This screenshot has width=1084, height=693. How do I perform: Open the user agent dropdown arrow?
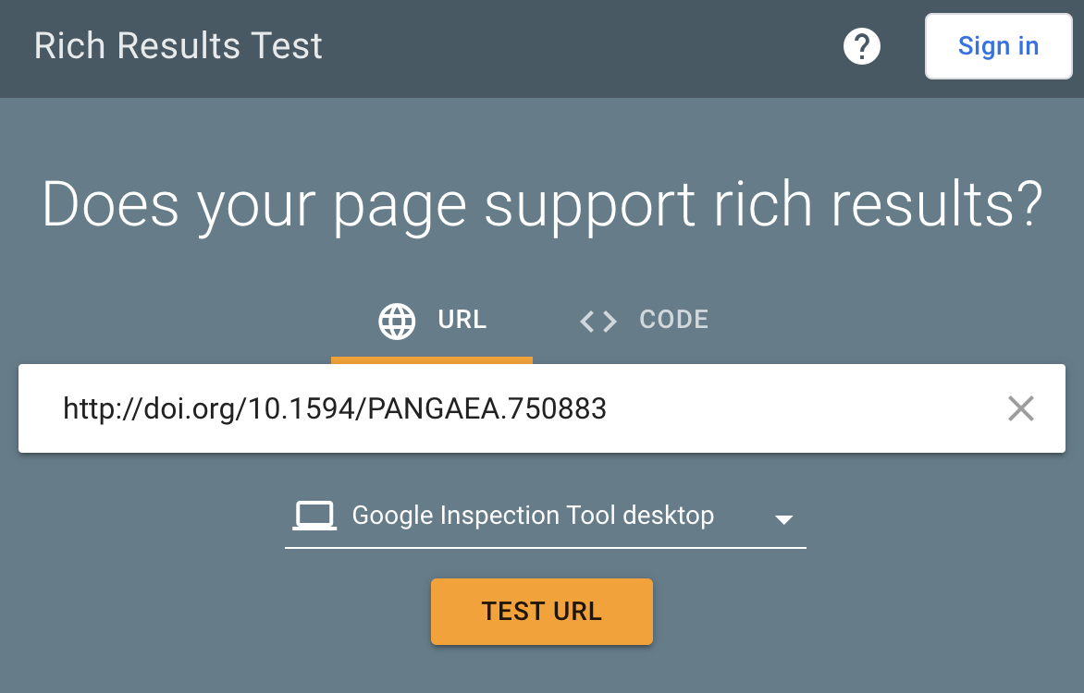[783, 519]
